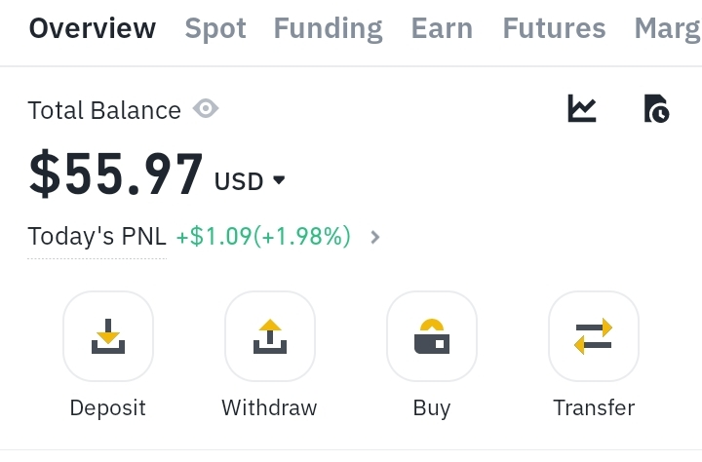The height and width of the screenshot is (462, 702).
Task: Click the Today's PNL label
Action: click(x=97, y=237)
